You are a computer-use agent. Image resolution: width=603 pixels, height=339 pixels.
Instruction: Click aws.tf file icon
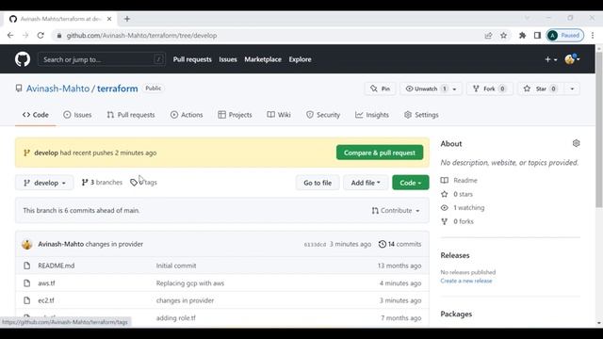27,283
